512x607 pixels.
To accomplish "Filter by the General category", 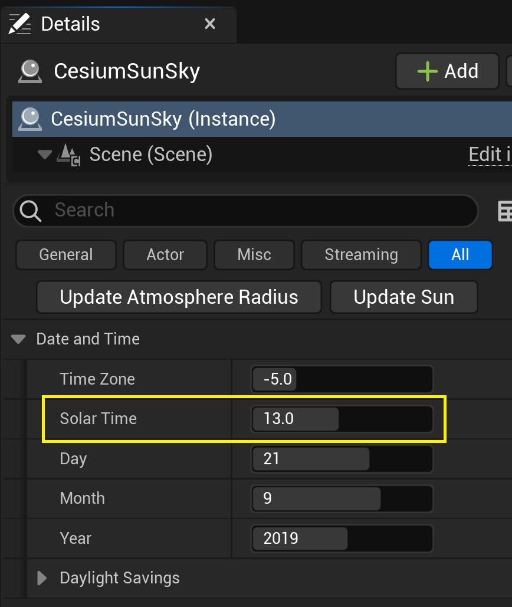I will point(66,255).
